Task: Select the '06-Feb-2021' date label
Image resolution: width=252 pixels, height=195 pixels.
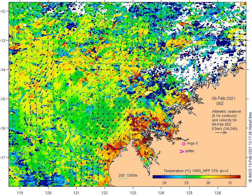Action: (x=224, y=98)
